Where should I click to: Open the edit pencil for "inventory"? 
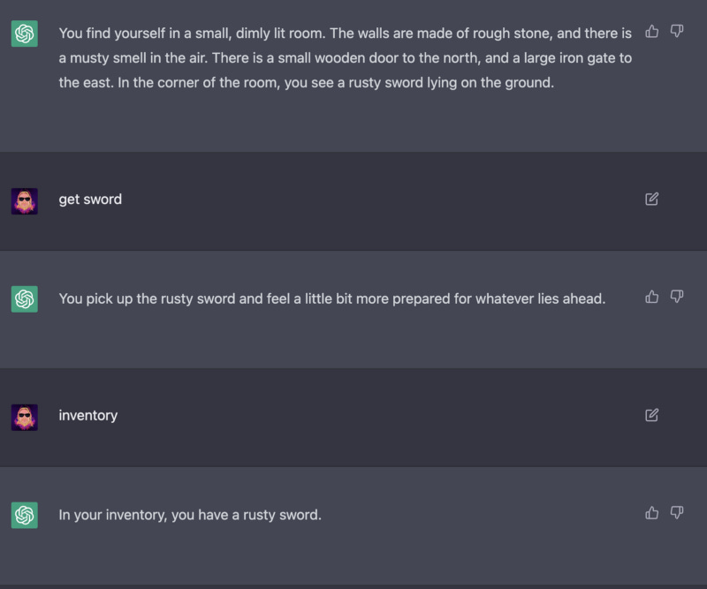coord(651,415)
